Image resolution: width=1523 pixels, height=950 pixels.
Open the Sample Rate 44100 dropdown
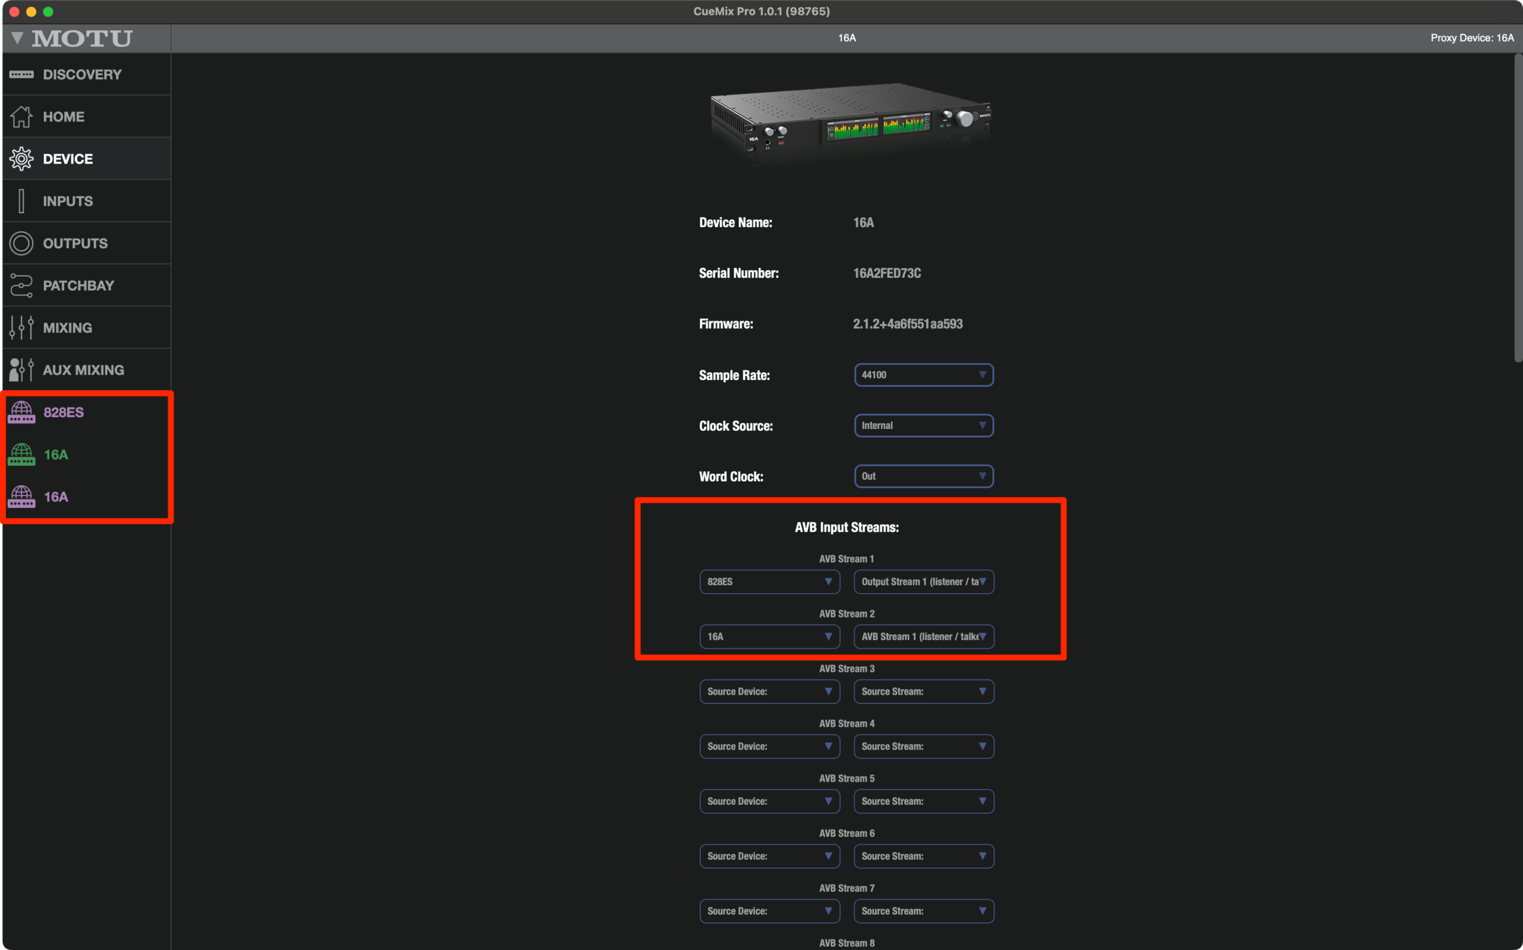[x=923, y=375]
